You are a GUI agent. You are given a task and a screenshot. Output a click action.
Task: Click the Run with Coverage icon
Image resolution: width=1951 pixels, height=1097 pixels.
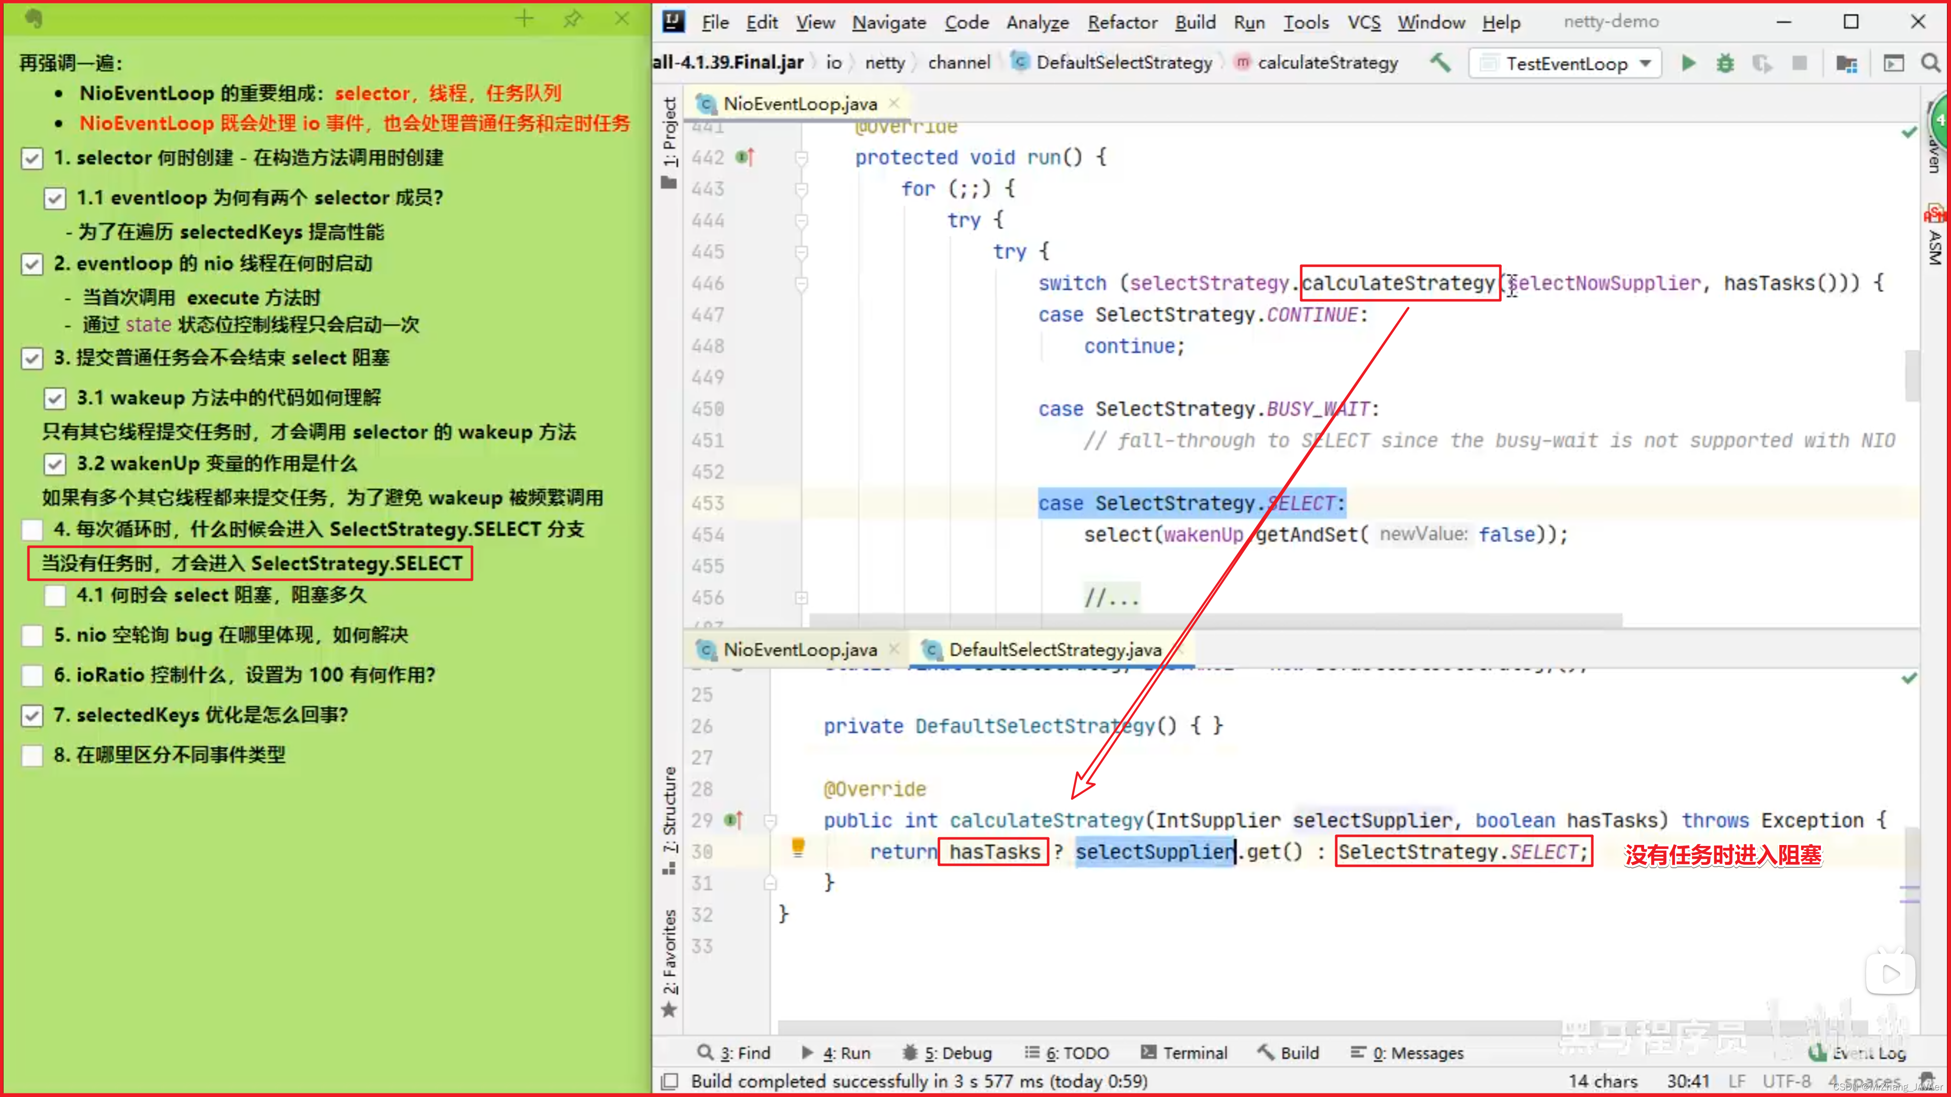[1761, 63]
